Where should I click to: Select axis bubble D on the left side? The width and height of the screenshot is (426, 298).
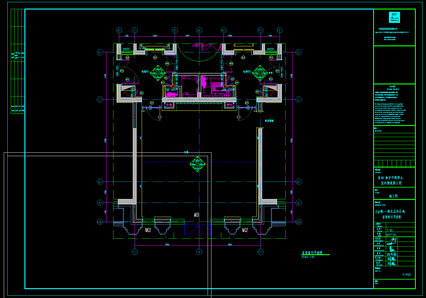pos(100,52)
